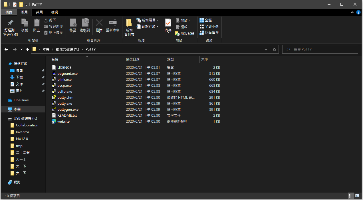Viewport: 363px width, 200px height.
Task: Open the New Item (新增項目) dropdown
Action: pyautogui.click(x=147, y=20)
